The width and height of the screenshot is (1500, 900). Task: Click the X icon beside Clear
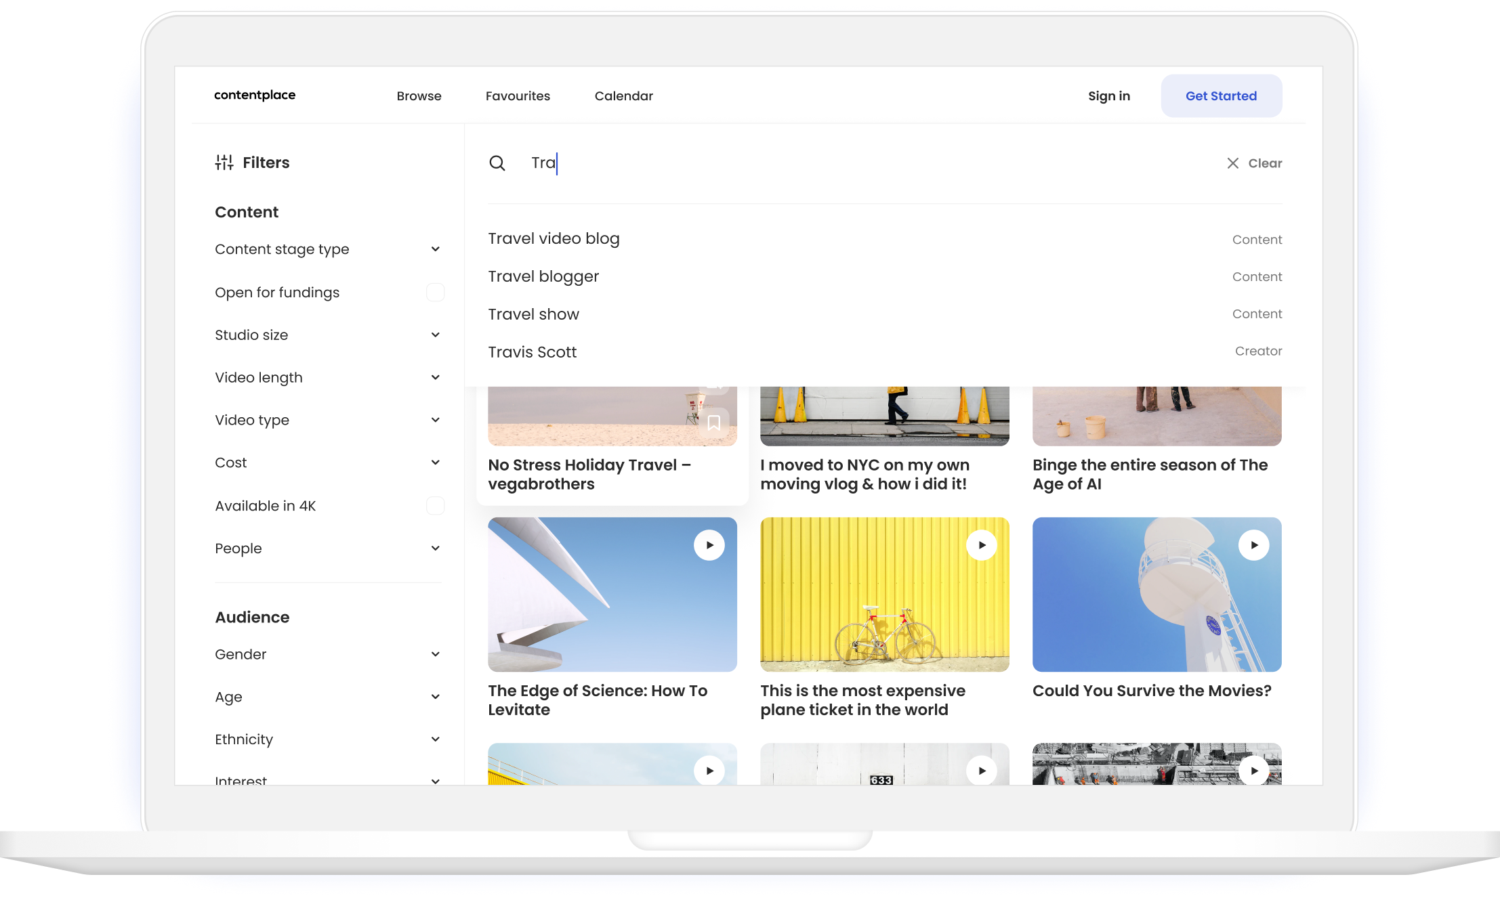coord(1233,163)
